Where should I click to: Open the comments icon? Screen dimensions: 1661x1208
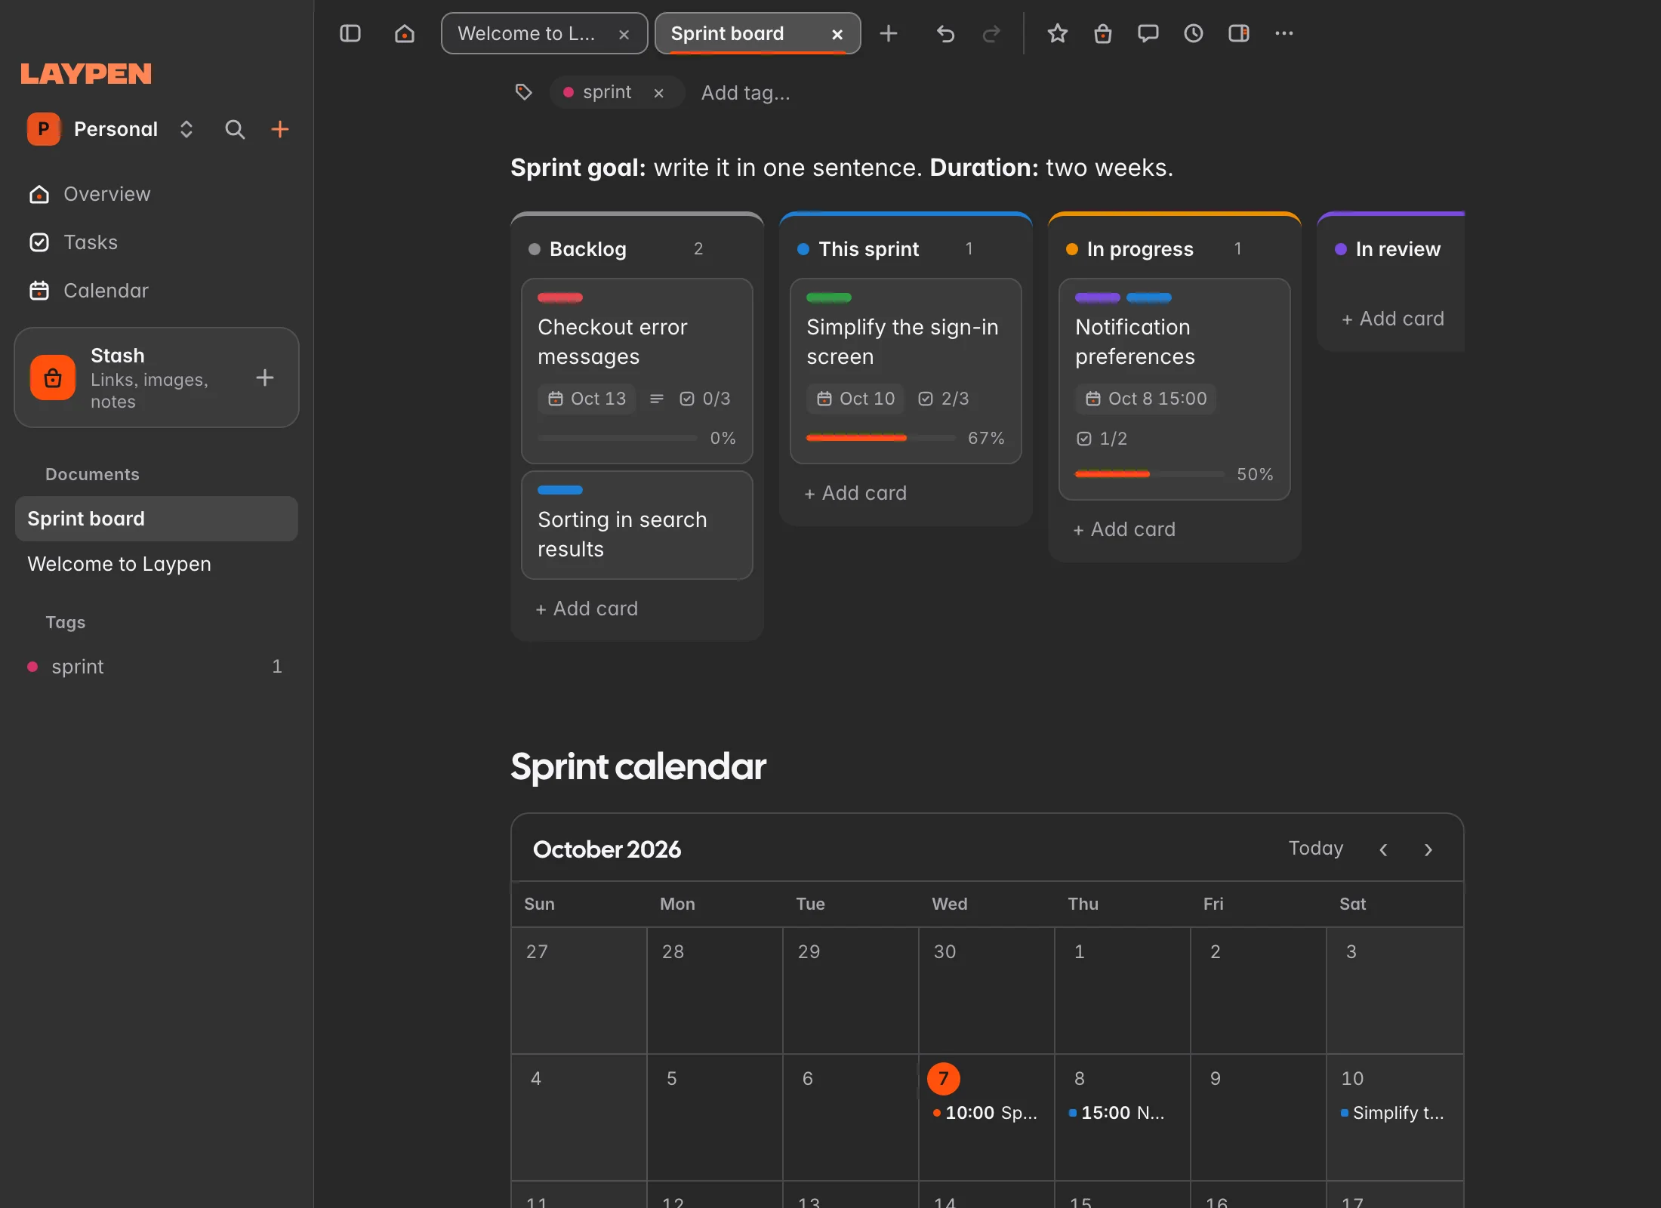1148,33
